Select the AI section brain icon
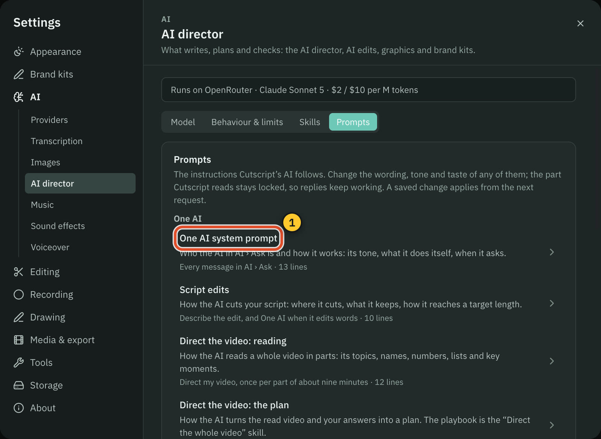Image resolution: width=601 pixels, height=439 pixels. click(18, 97)
